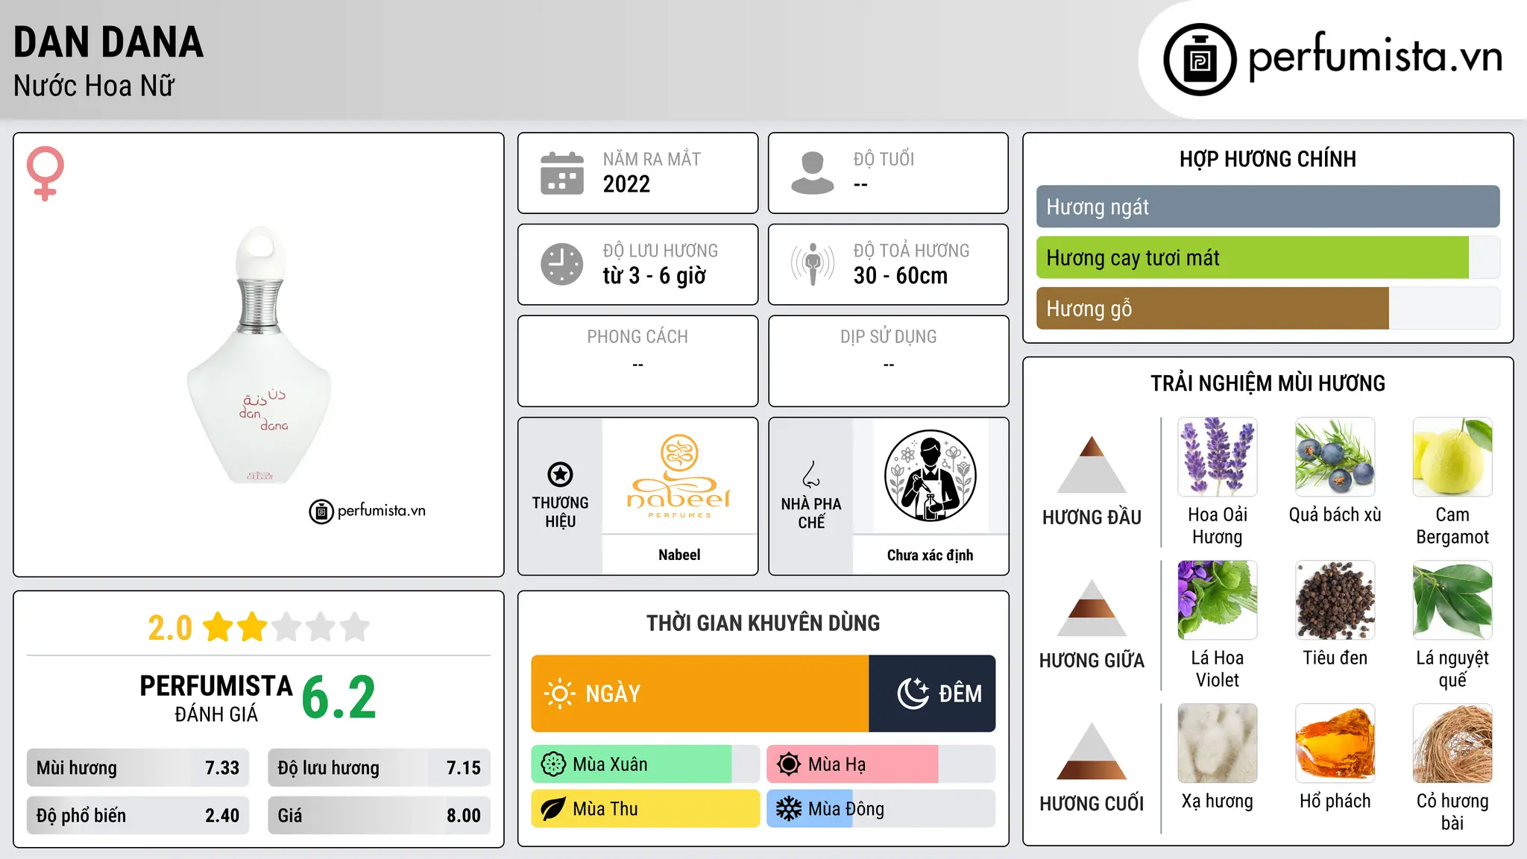The height and width of the screenshot is (859, 1527).
Task: Click the brown Hương gỗ accord bar
Action: click(1212, 308)
